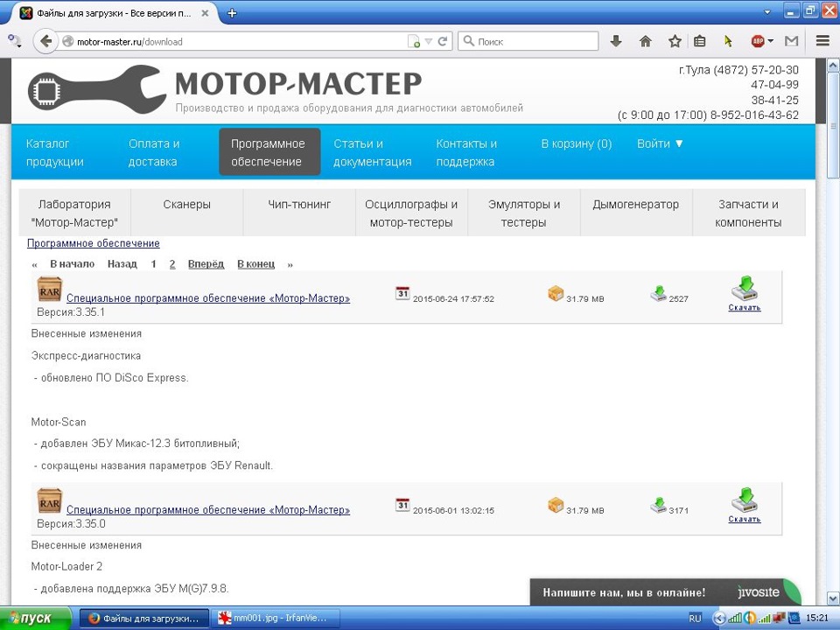The image size is (840, 630).
Task: Click the Скачать link for version 3.35.1
Action: [744, 307]
